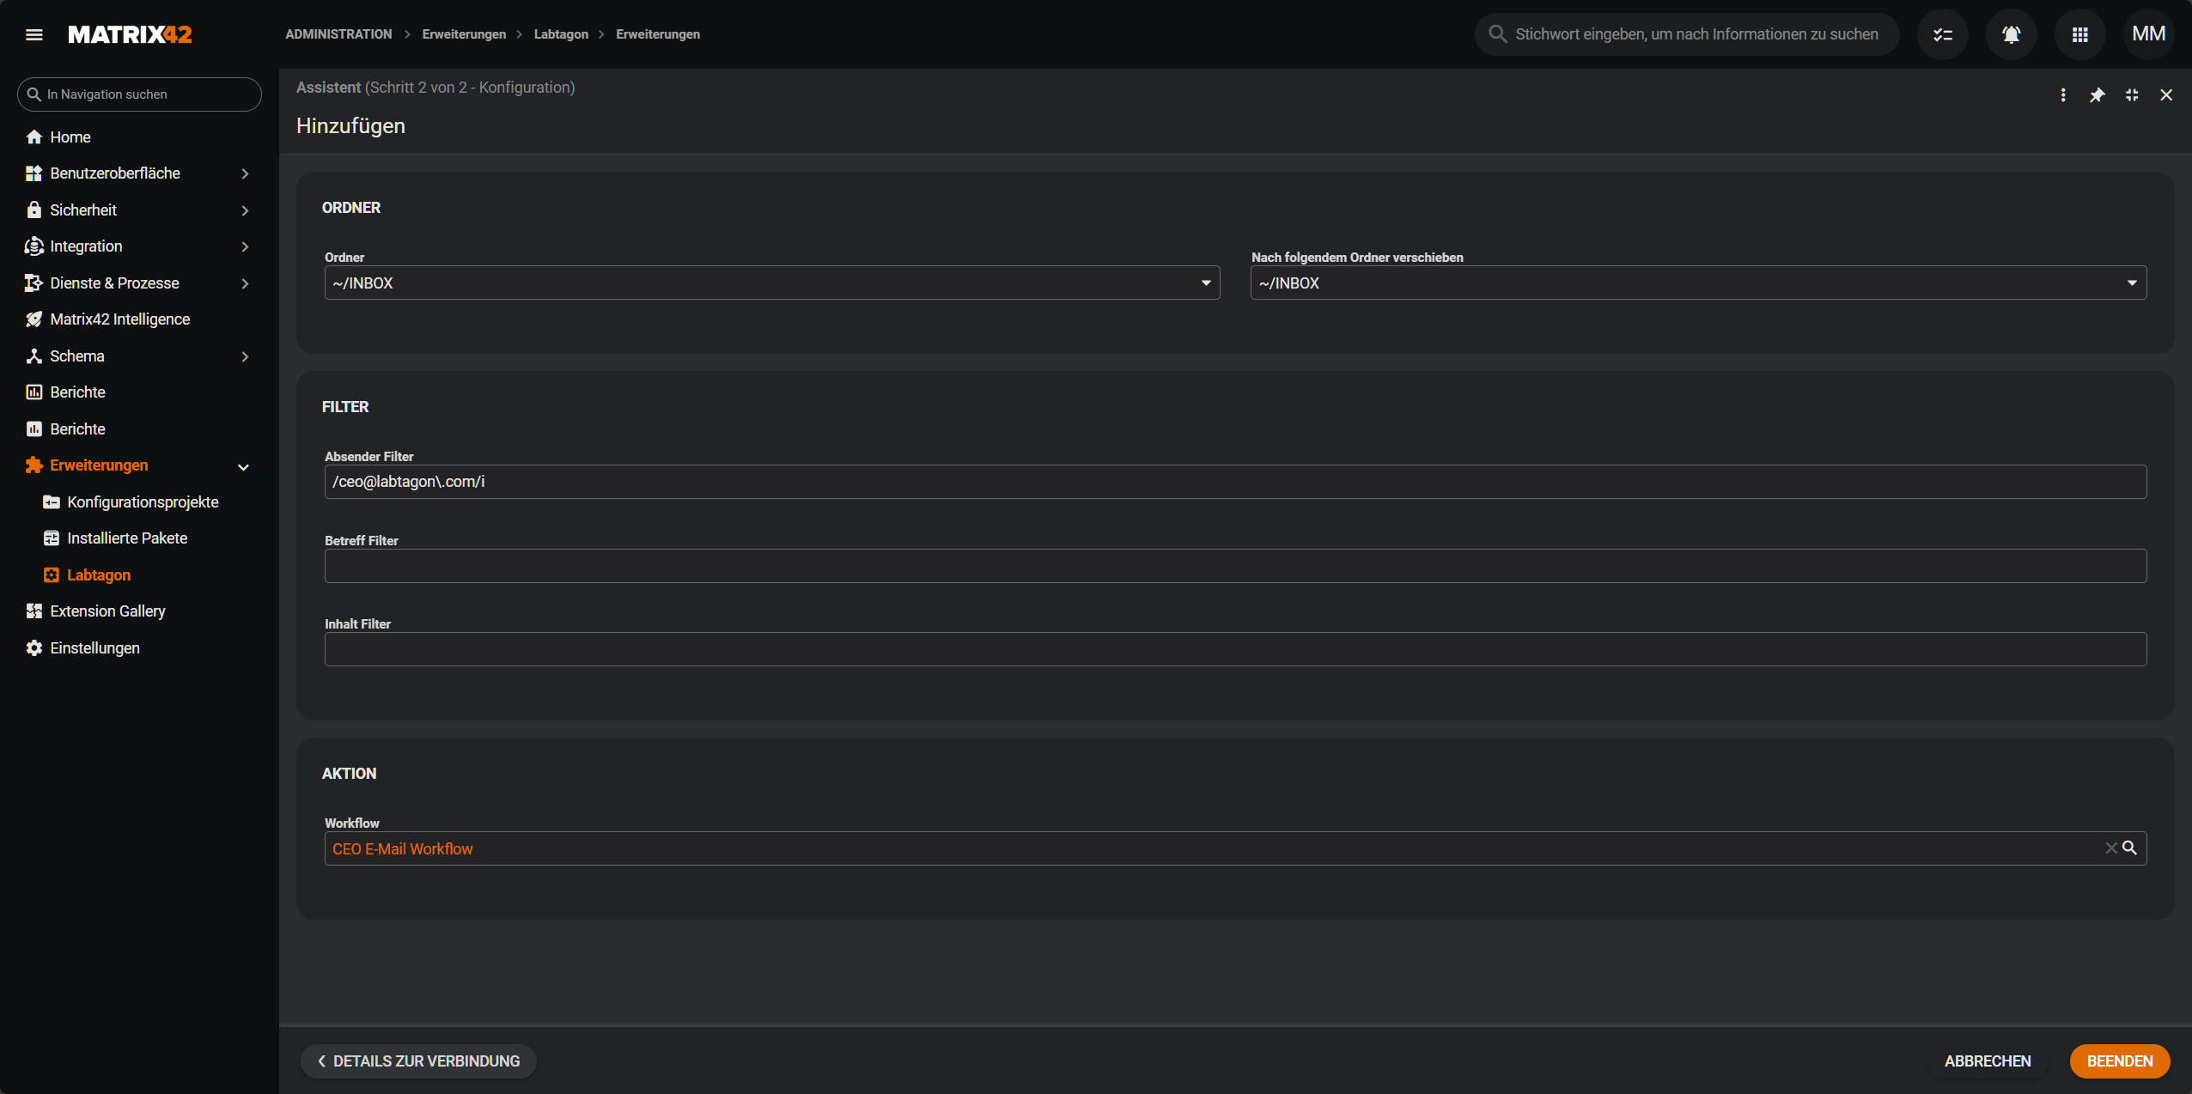2192x1094 pixels.
Task: Collapse dialog with the shrink icon
Action: pos(2131,95)
